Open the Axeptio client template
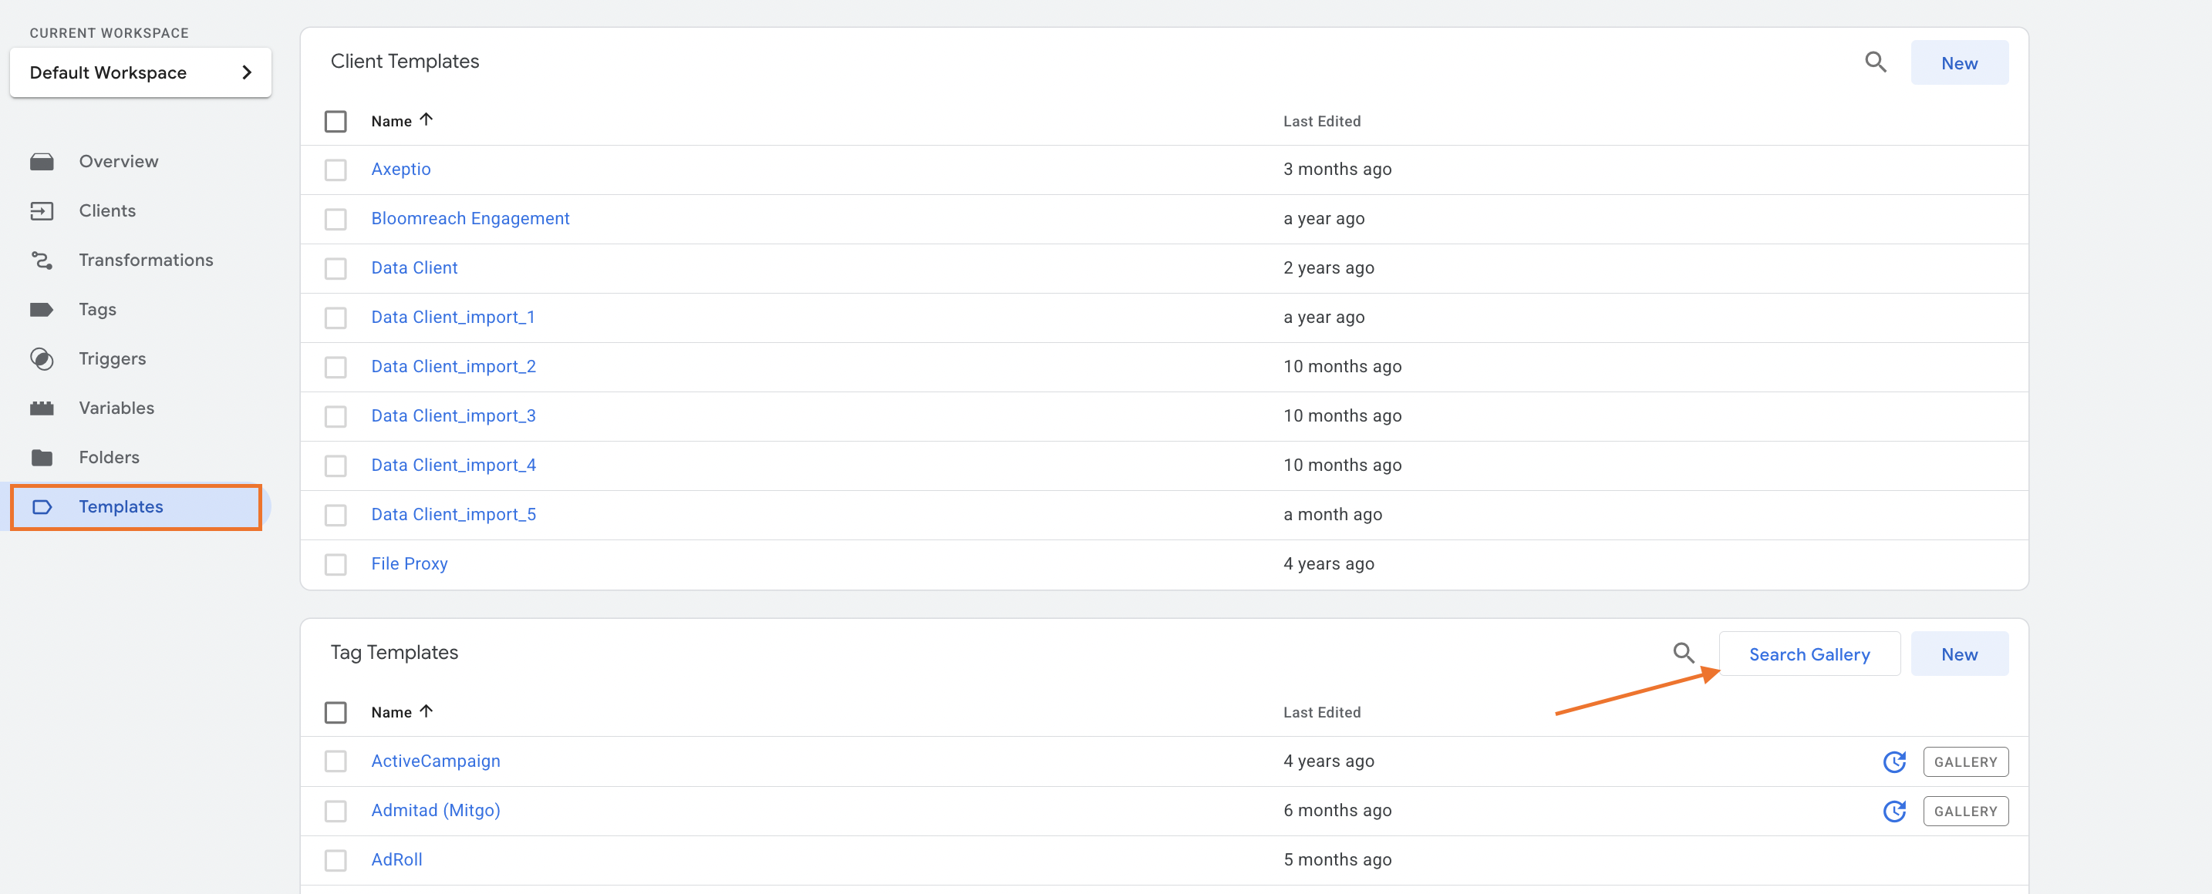 click(x=401, y=169)
